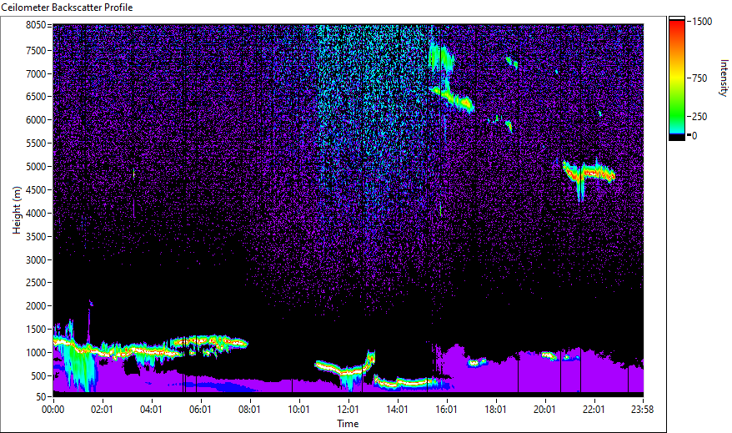Click the 04:01 time axis label
732x433 pixels.
(151, 410)
